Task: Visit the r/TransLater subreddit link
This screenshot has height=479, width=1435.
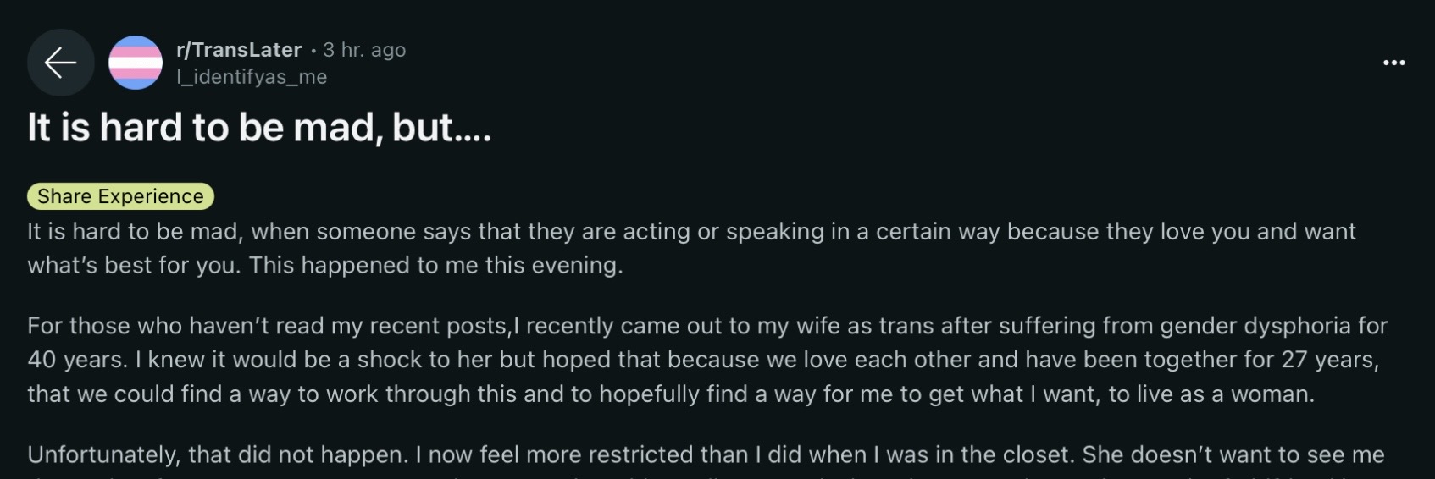Action: (239, 50)
